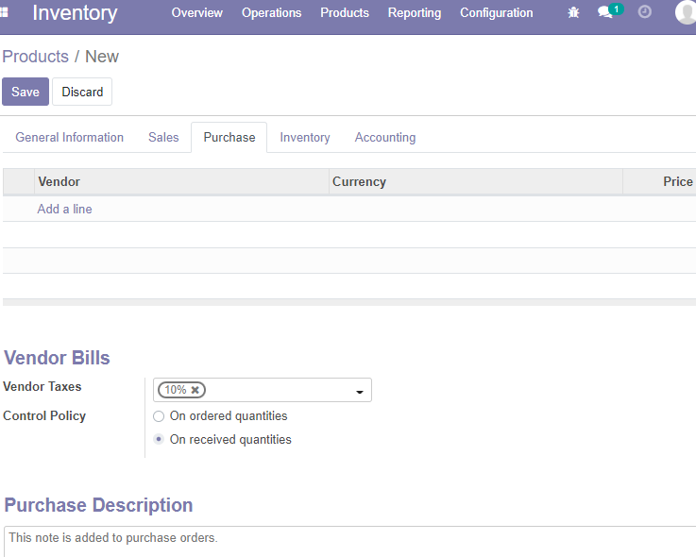Click the Currency column header
This screenshot has height=557, width=696.
coord(475,181)
